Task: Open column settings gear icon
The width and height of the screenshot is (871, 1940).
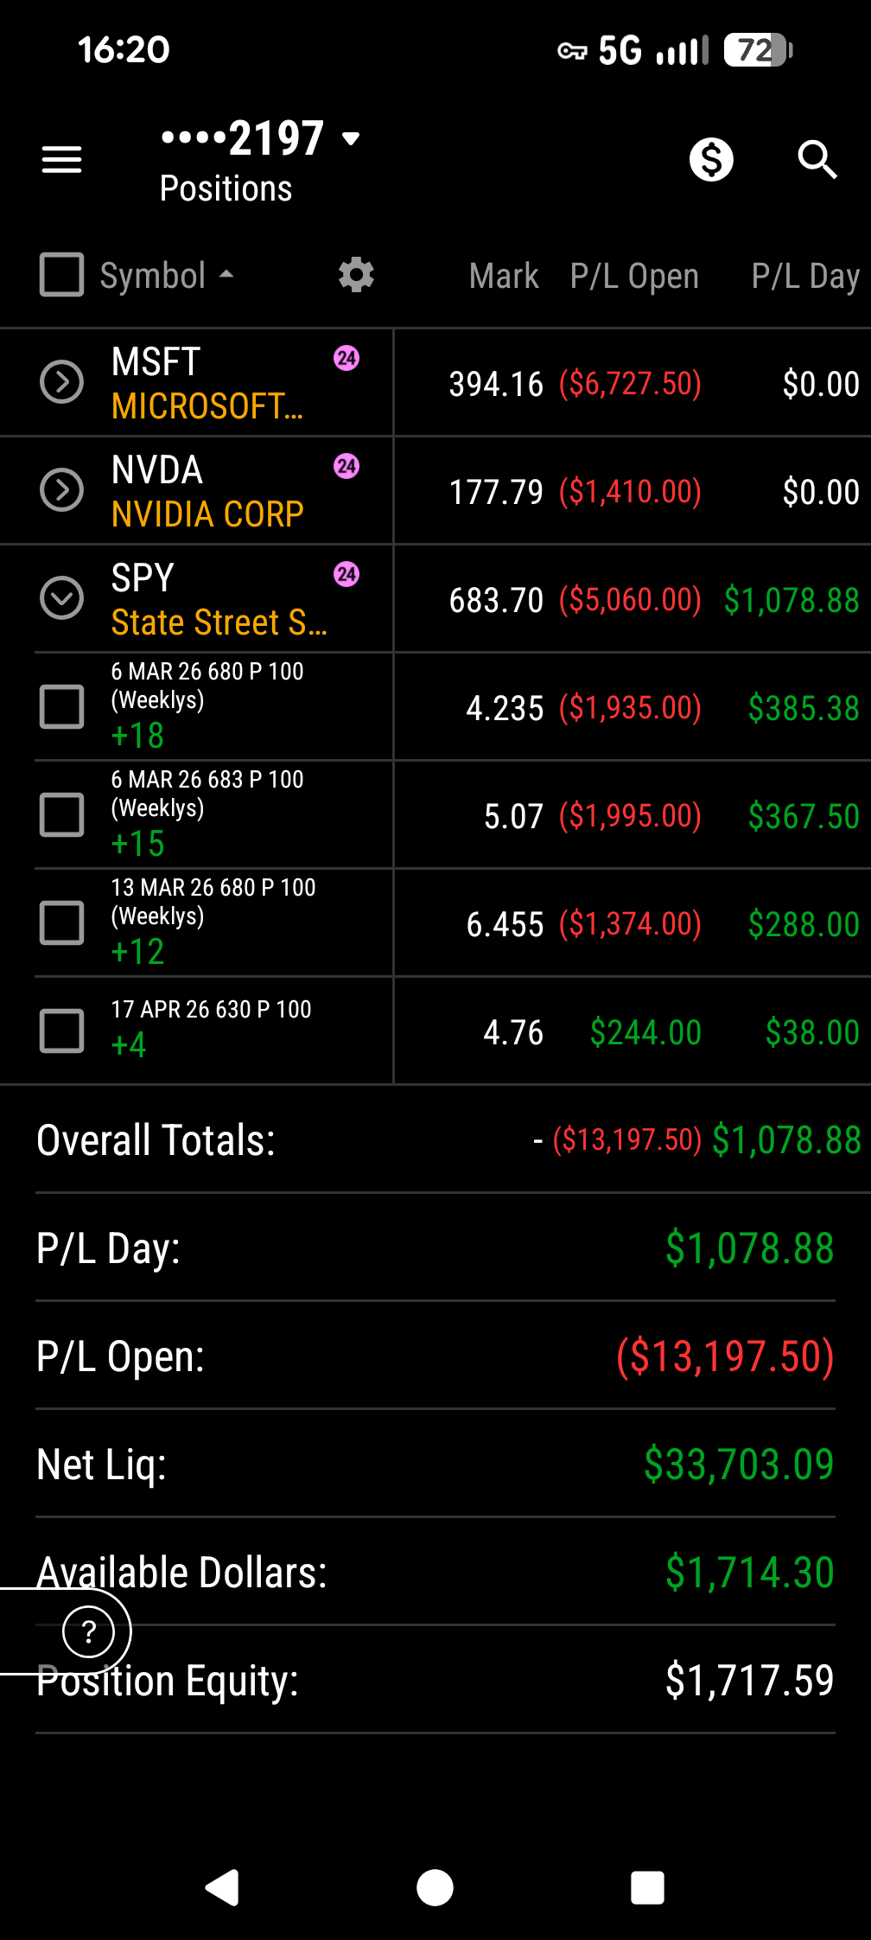Action: [356, 275]
